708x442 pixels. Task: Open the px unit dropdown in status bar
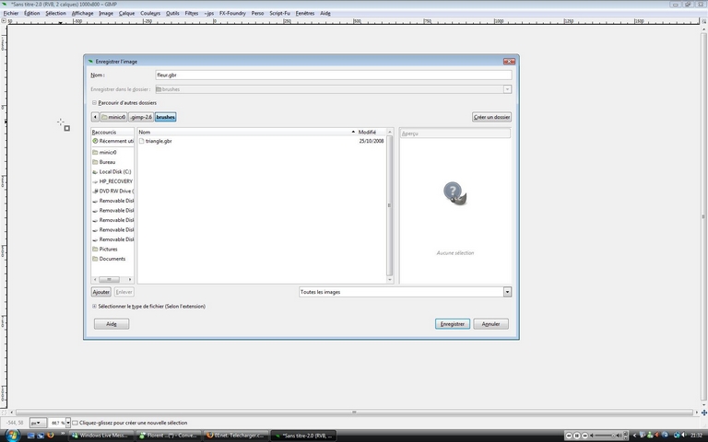38,423
